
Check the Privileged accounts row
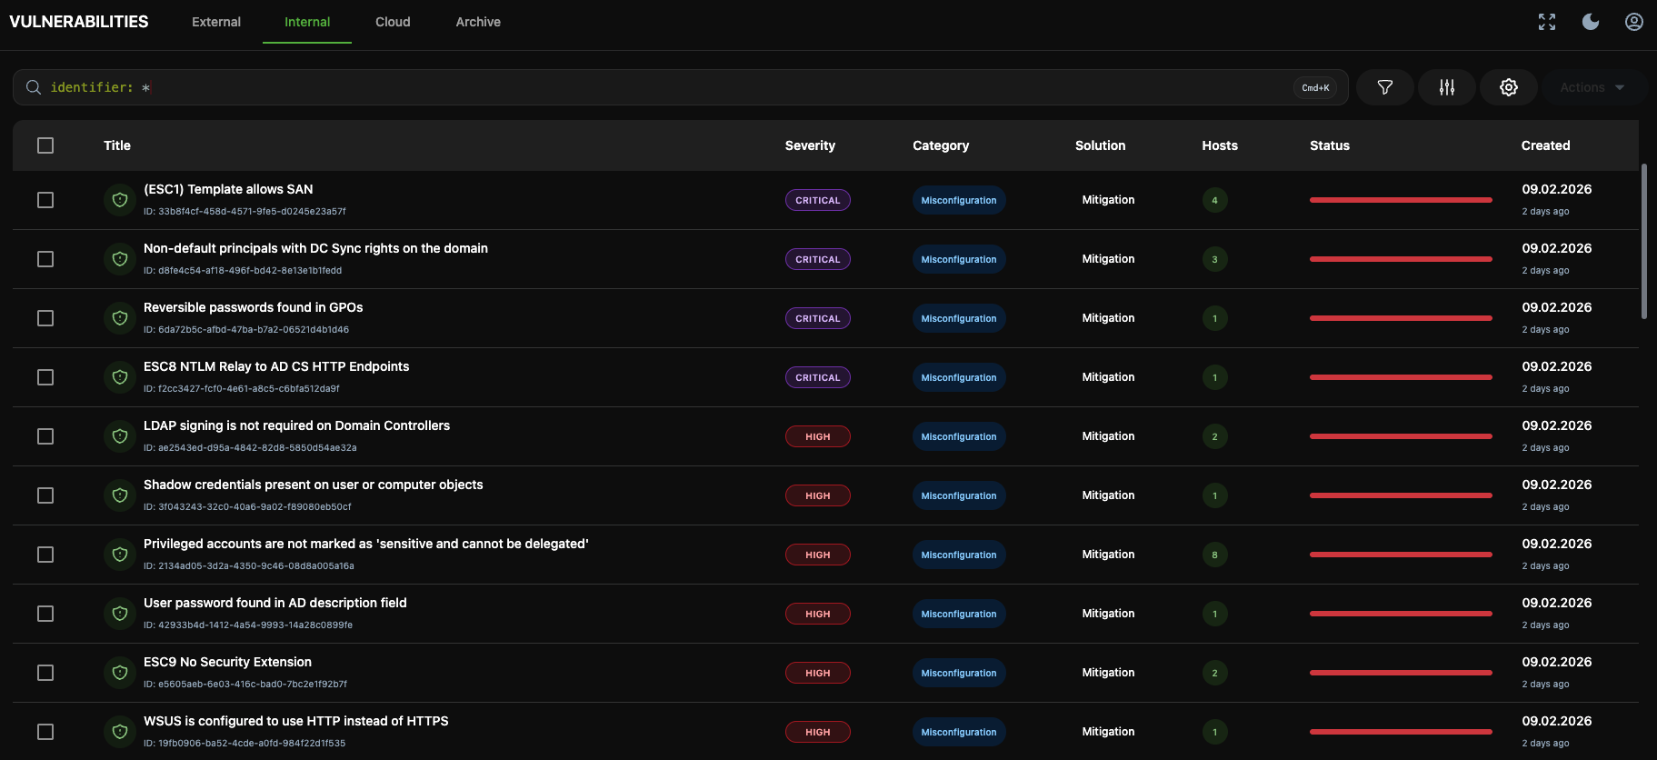pos(45,555)
